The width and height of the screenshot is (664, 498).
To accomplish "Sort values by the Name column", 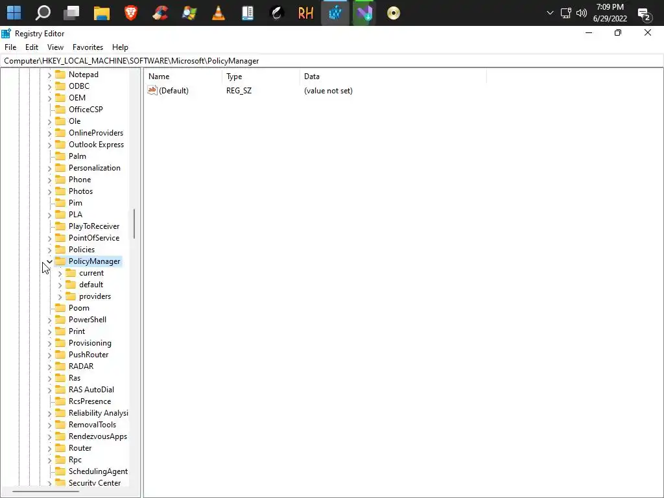I will click(x=183, y=77).
